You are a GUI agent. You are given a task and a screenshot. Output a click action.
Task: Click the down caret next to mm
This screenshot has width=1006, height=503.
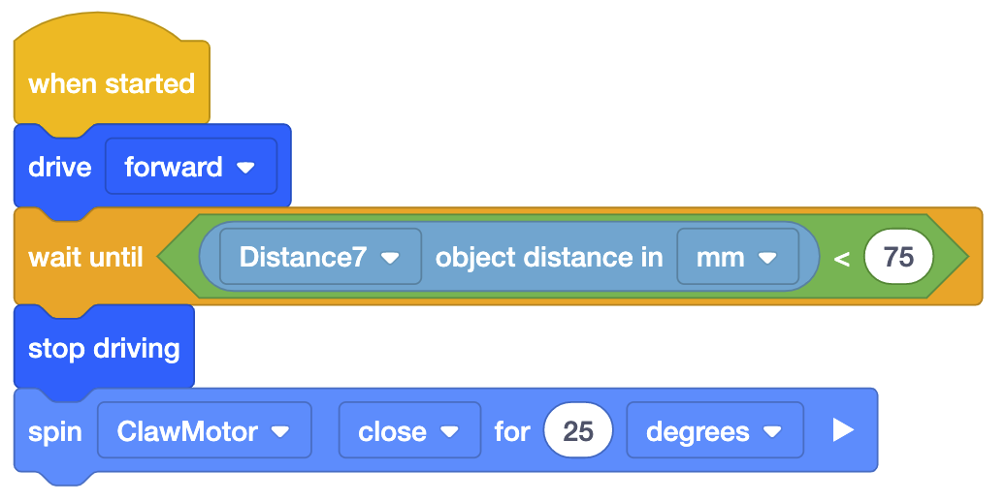(767, 258)
